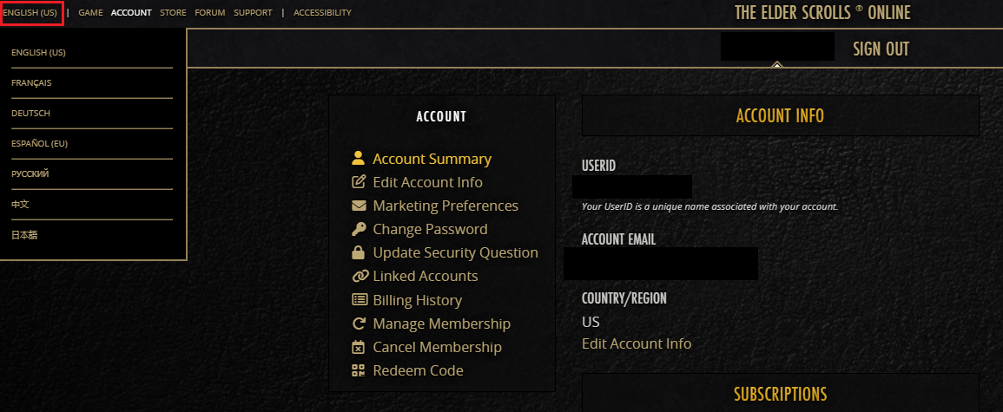Click the UserID label

598,166
